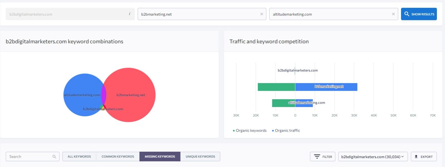445x167 pixels.
Task: Click the locked b2bdigitalmarketers.com domain field
Action: 70,14
